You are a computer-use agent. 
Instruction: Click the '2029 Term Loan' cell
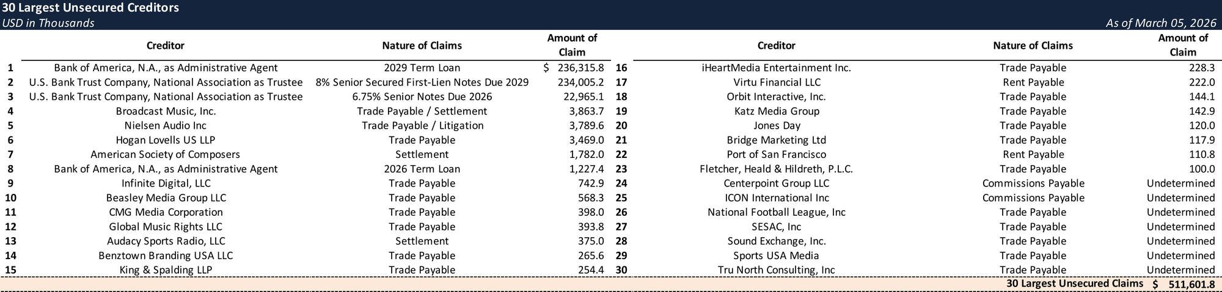422,68
